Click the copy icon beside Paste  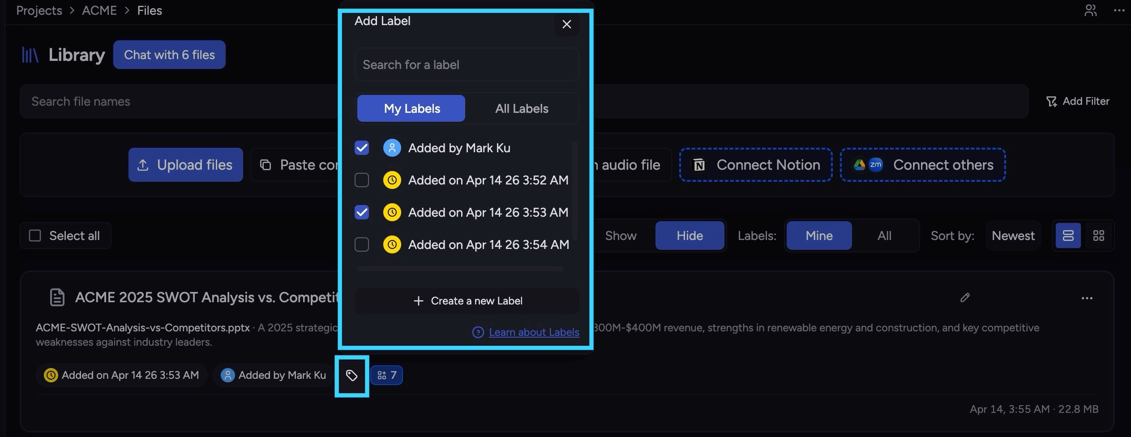click(x=266, y=165)
